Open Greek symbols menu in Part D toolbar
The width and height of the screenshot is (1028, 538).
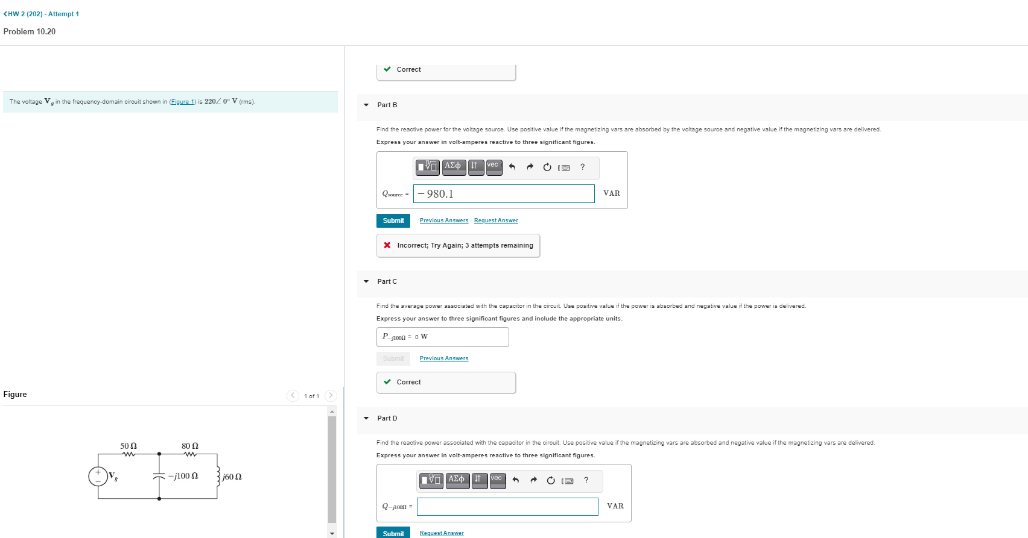coord(457,480)
